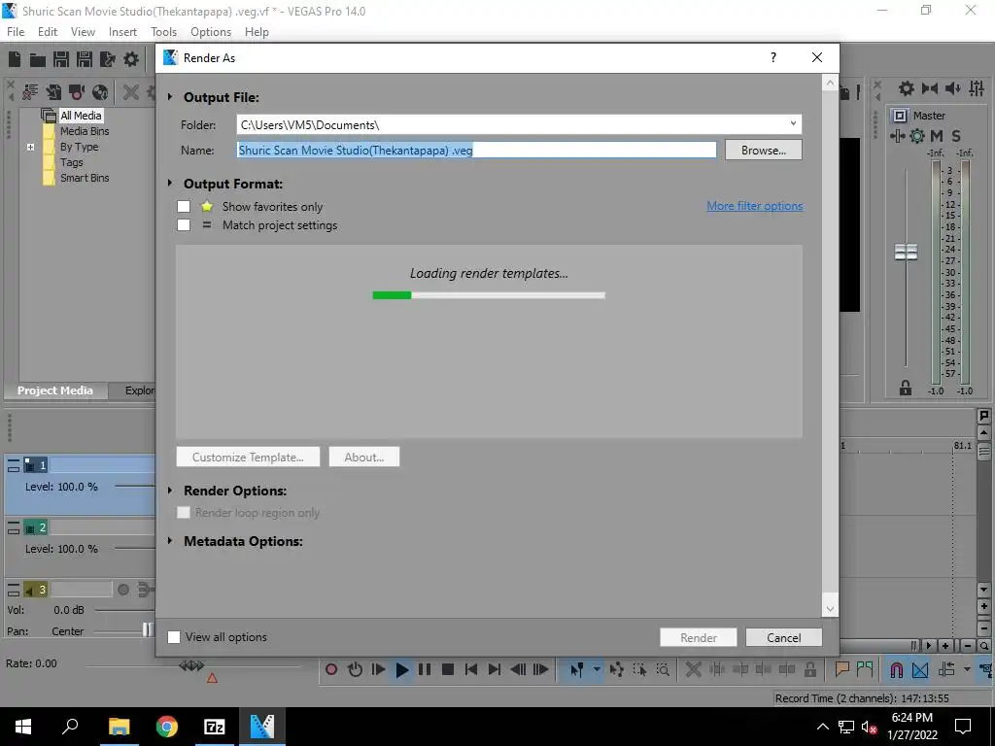Image resolution: width=995 pixels, height=746 pixels.
Task: Open More filter options link
Action: (754, 206)
